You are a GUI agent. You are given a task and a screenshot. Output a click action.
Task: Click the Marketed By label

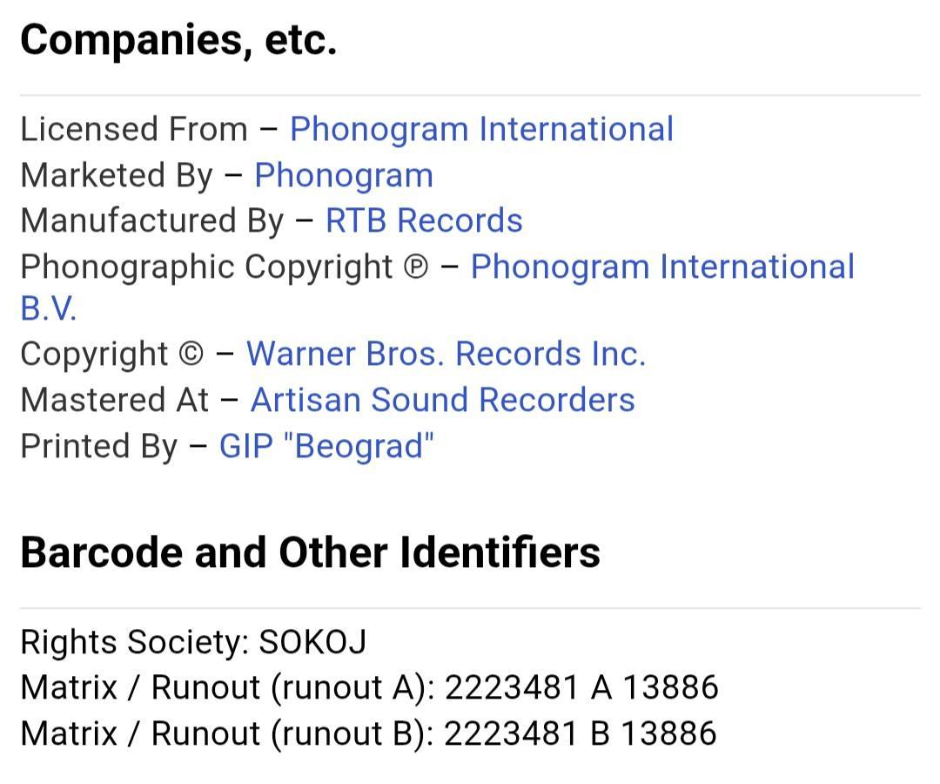(x=117, y=175)
